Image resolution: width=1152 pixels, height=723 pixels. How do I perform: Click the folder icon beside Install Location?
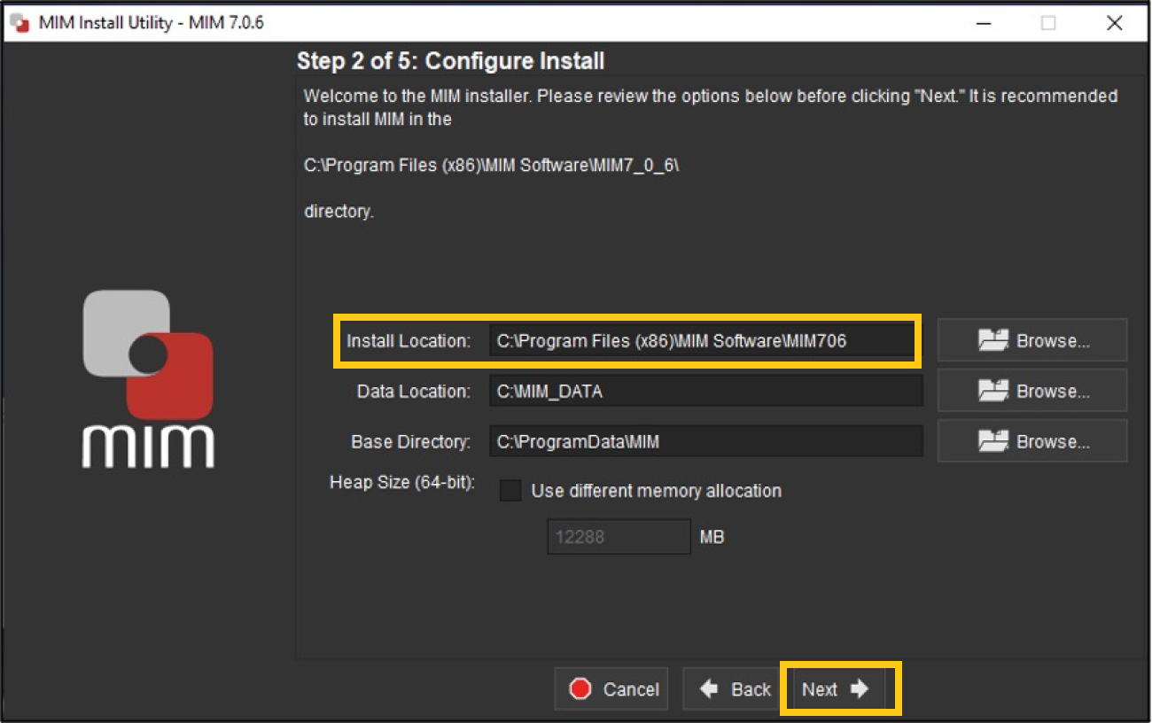(x=993, y=340)
